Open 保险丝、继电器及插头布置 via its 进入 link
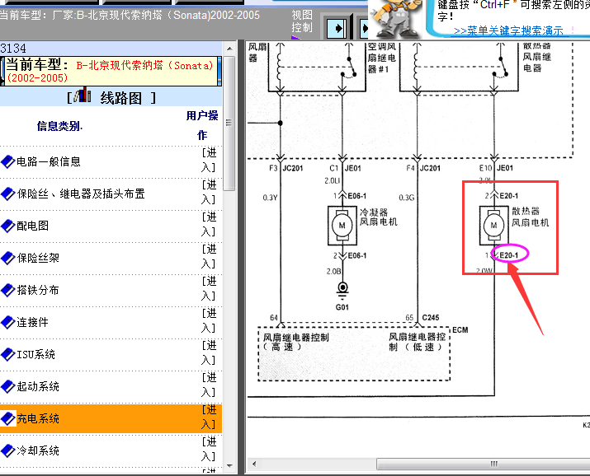590x476 pixels. (209, 192)
